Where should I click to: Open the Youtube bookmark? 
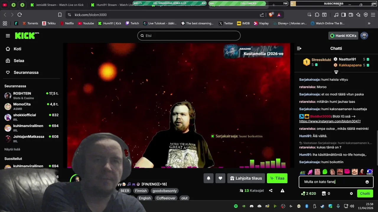[x=86, y=23]
